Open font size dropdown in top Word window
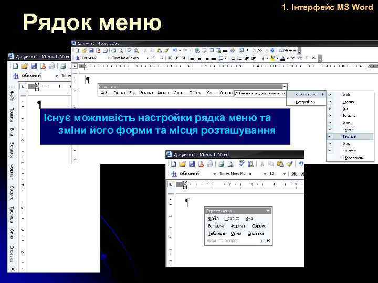The width and height of the screenshot is (378, 283). pyautogui.click(x=162, y=58)
